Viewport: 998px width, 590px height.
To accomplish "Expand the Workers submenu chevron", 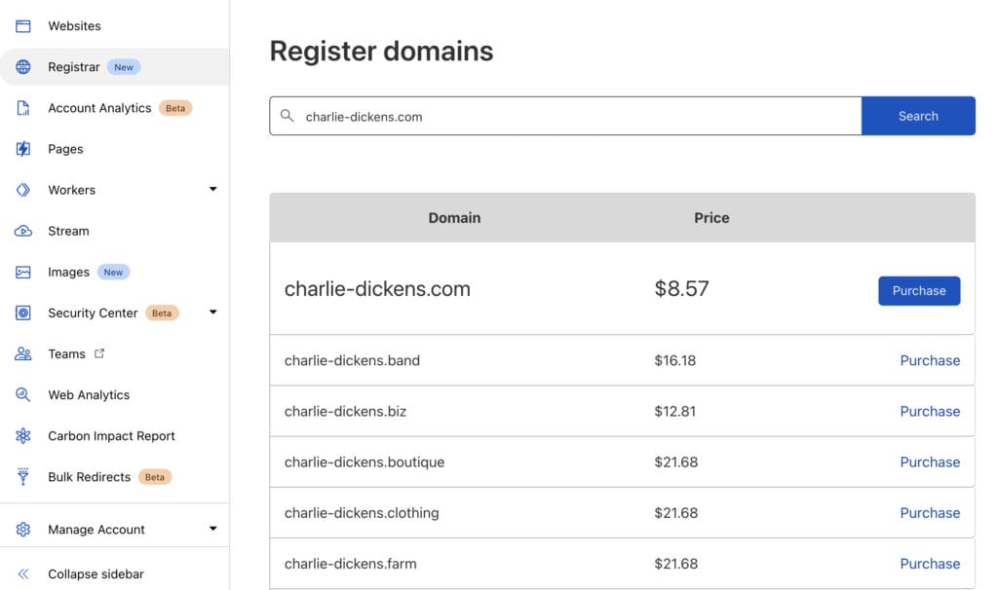I will point(212,189).
